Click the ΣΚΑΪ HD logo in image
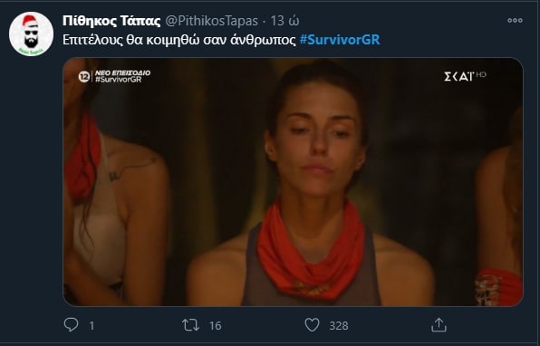Screen dimensions: 540x346 [465, 76]
